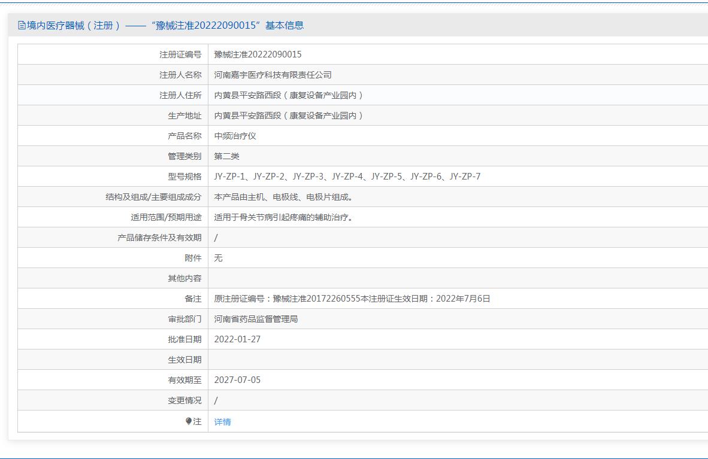Click approval department 河南省药品监督管理局
This screenshot has width=708, height=459.
tap(256, 319)
